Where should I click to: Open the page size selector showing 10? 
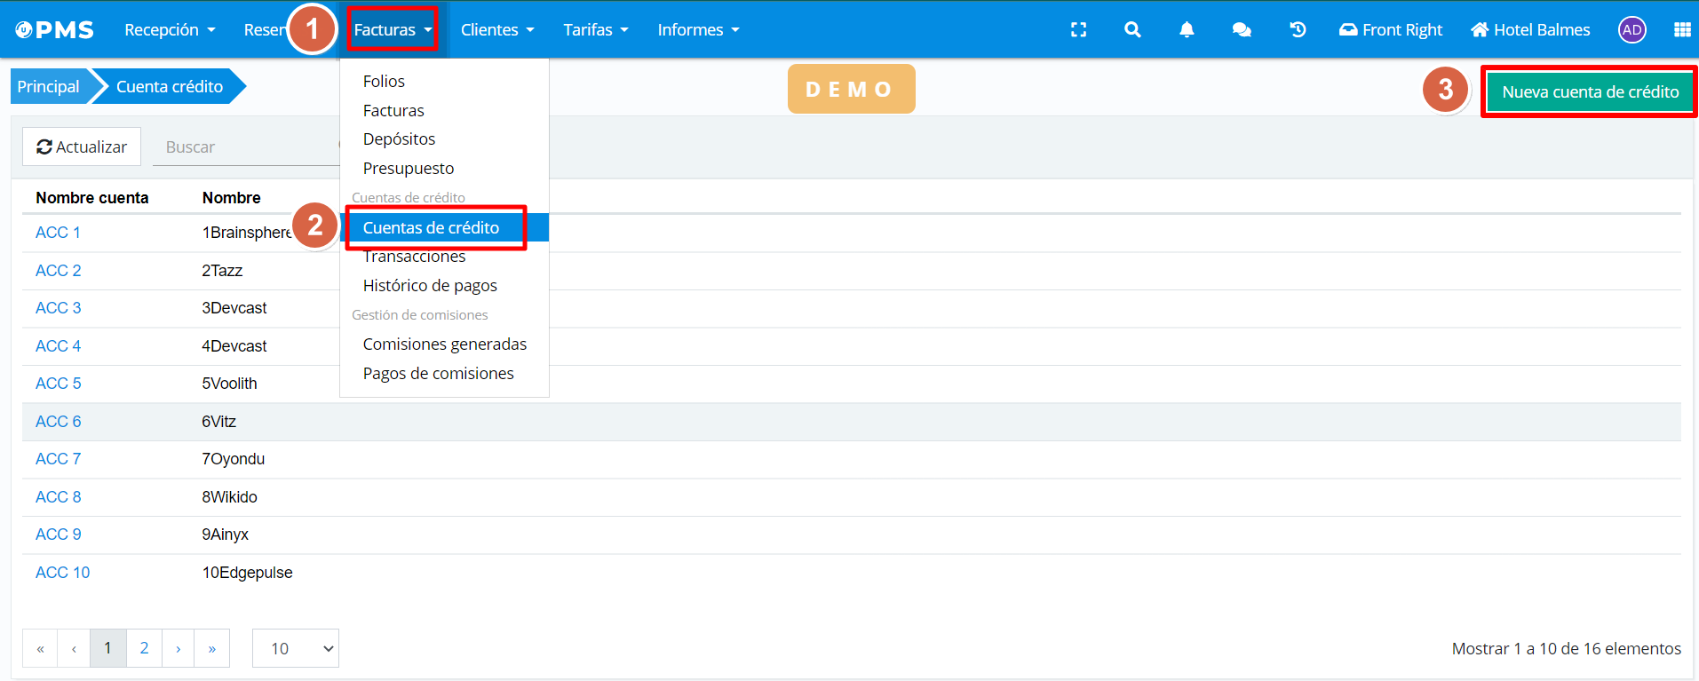point(296,648)
